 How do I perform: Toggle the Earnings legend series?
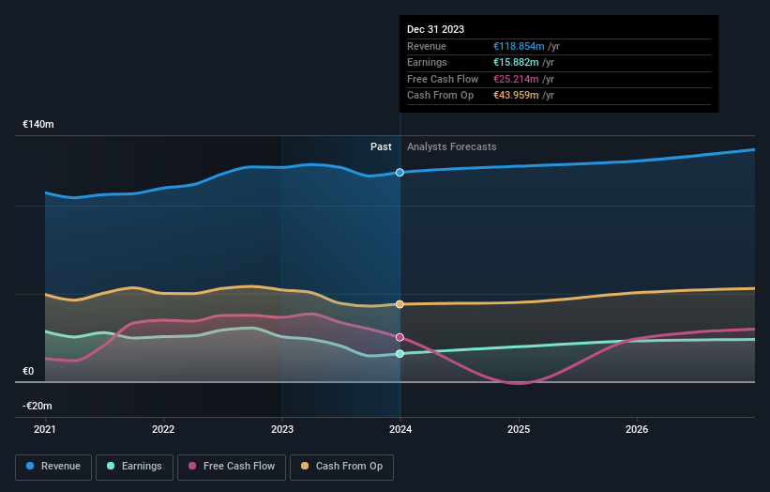tap(134, 467)
